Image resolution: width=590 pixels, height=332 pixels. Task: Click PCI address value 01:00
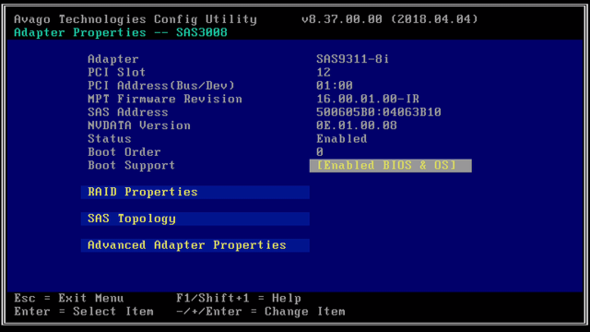tap(335, 86)
